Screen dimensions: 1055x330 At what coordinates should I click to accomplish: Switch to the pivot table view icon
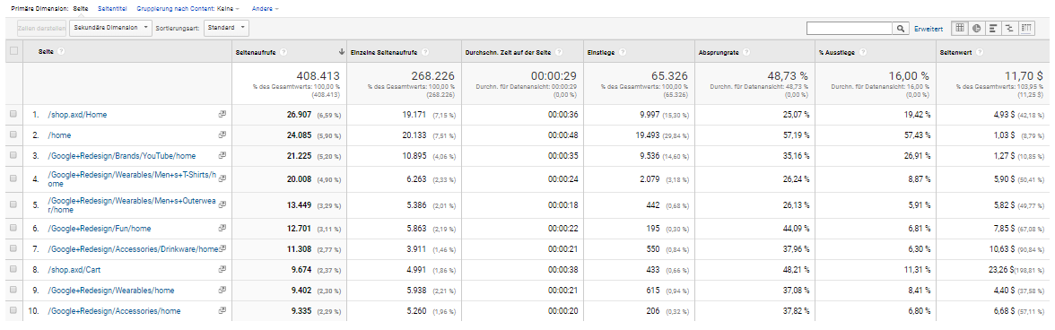pyautogui.click(x=1026, y=28)
